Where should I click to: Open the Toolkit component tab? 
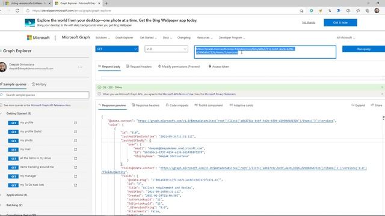coord(209,106)
